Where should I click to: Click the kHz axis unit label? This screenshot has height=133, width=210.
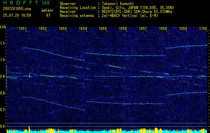click(x=3, y=27)
